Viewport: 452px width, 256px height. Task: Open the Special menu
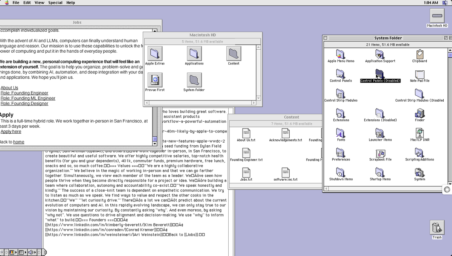coord(56,3)
